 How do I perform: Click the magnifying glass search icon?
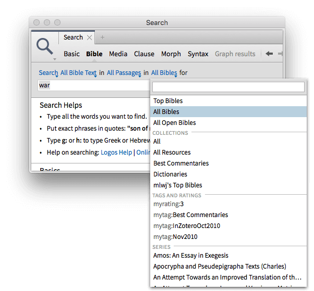(x=45, y=47)
